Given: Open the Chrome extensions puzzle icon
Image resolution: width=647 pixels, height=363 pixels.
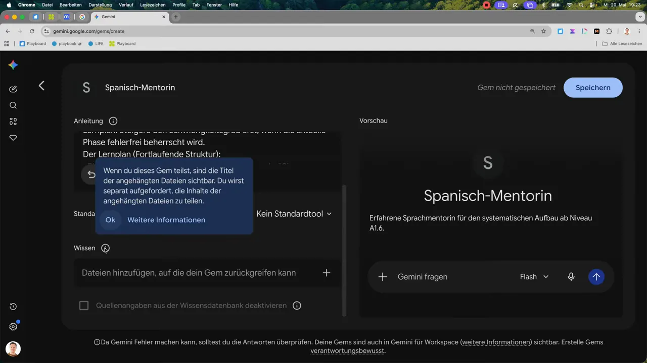Looking at the screenshot, I should click(x=609, y=31).
